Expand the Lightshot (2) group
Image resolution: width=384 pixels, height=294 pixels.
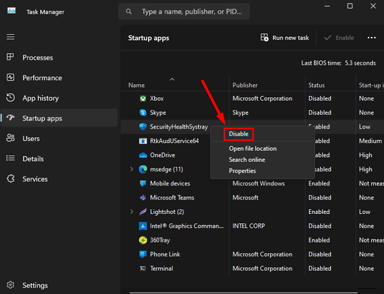pyautogui.click(x=132, y=212)
